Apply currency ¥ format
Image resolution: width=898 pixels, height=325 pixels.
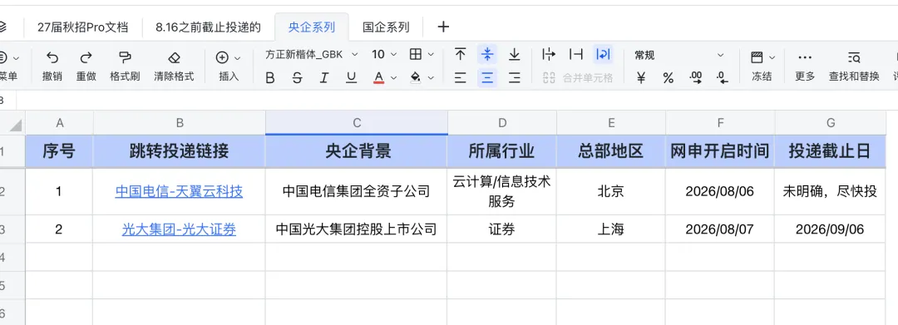pyautogui.click(x=641, y=78)
